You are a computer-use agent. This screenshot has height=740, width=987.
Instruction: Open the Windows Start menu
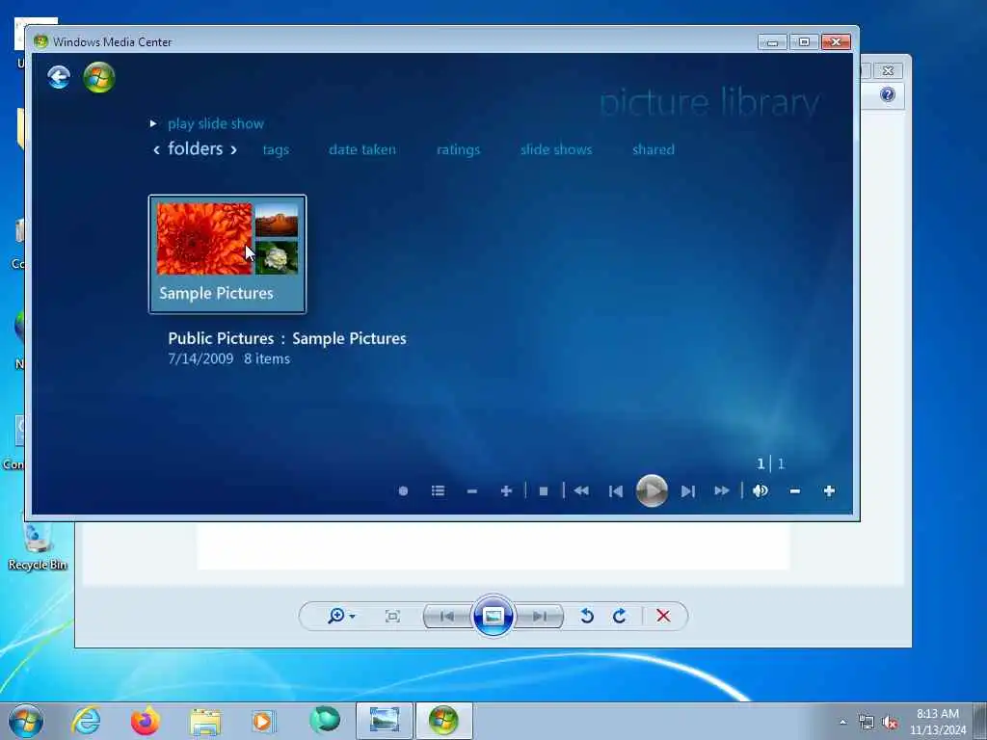pos(26,721)
